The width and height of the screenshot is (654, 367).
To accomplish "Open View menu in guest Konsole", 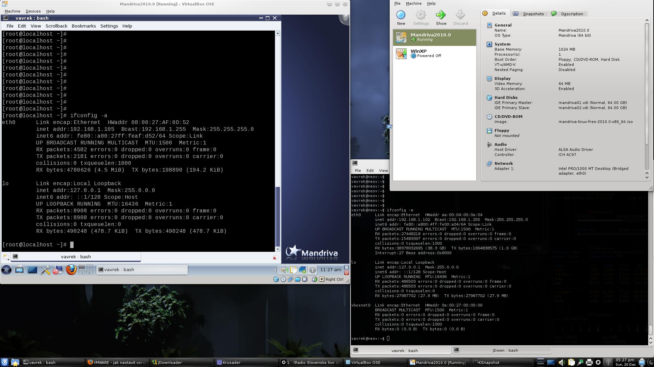I will pos(35,26).
